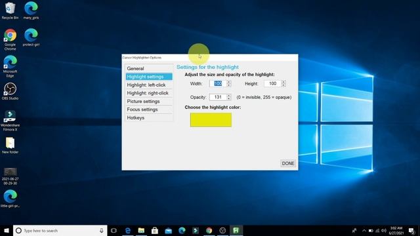Select the Picture settings page
420x236 pixels.
tap(149, 102)
